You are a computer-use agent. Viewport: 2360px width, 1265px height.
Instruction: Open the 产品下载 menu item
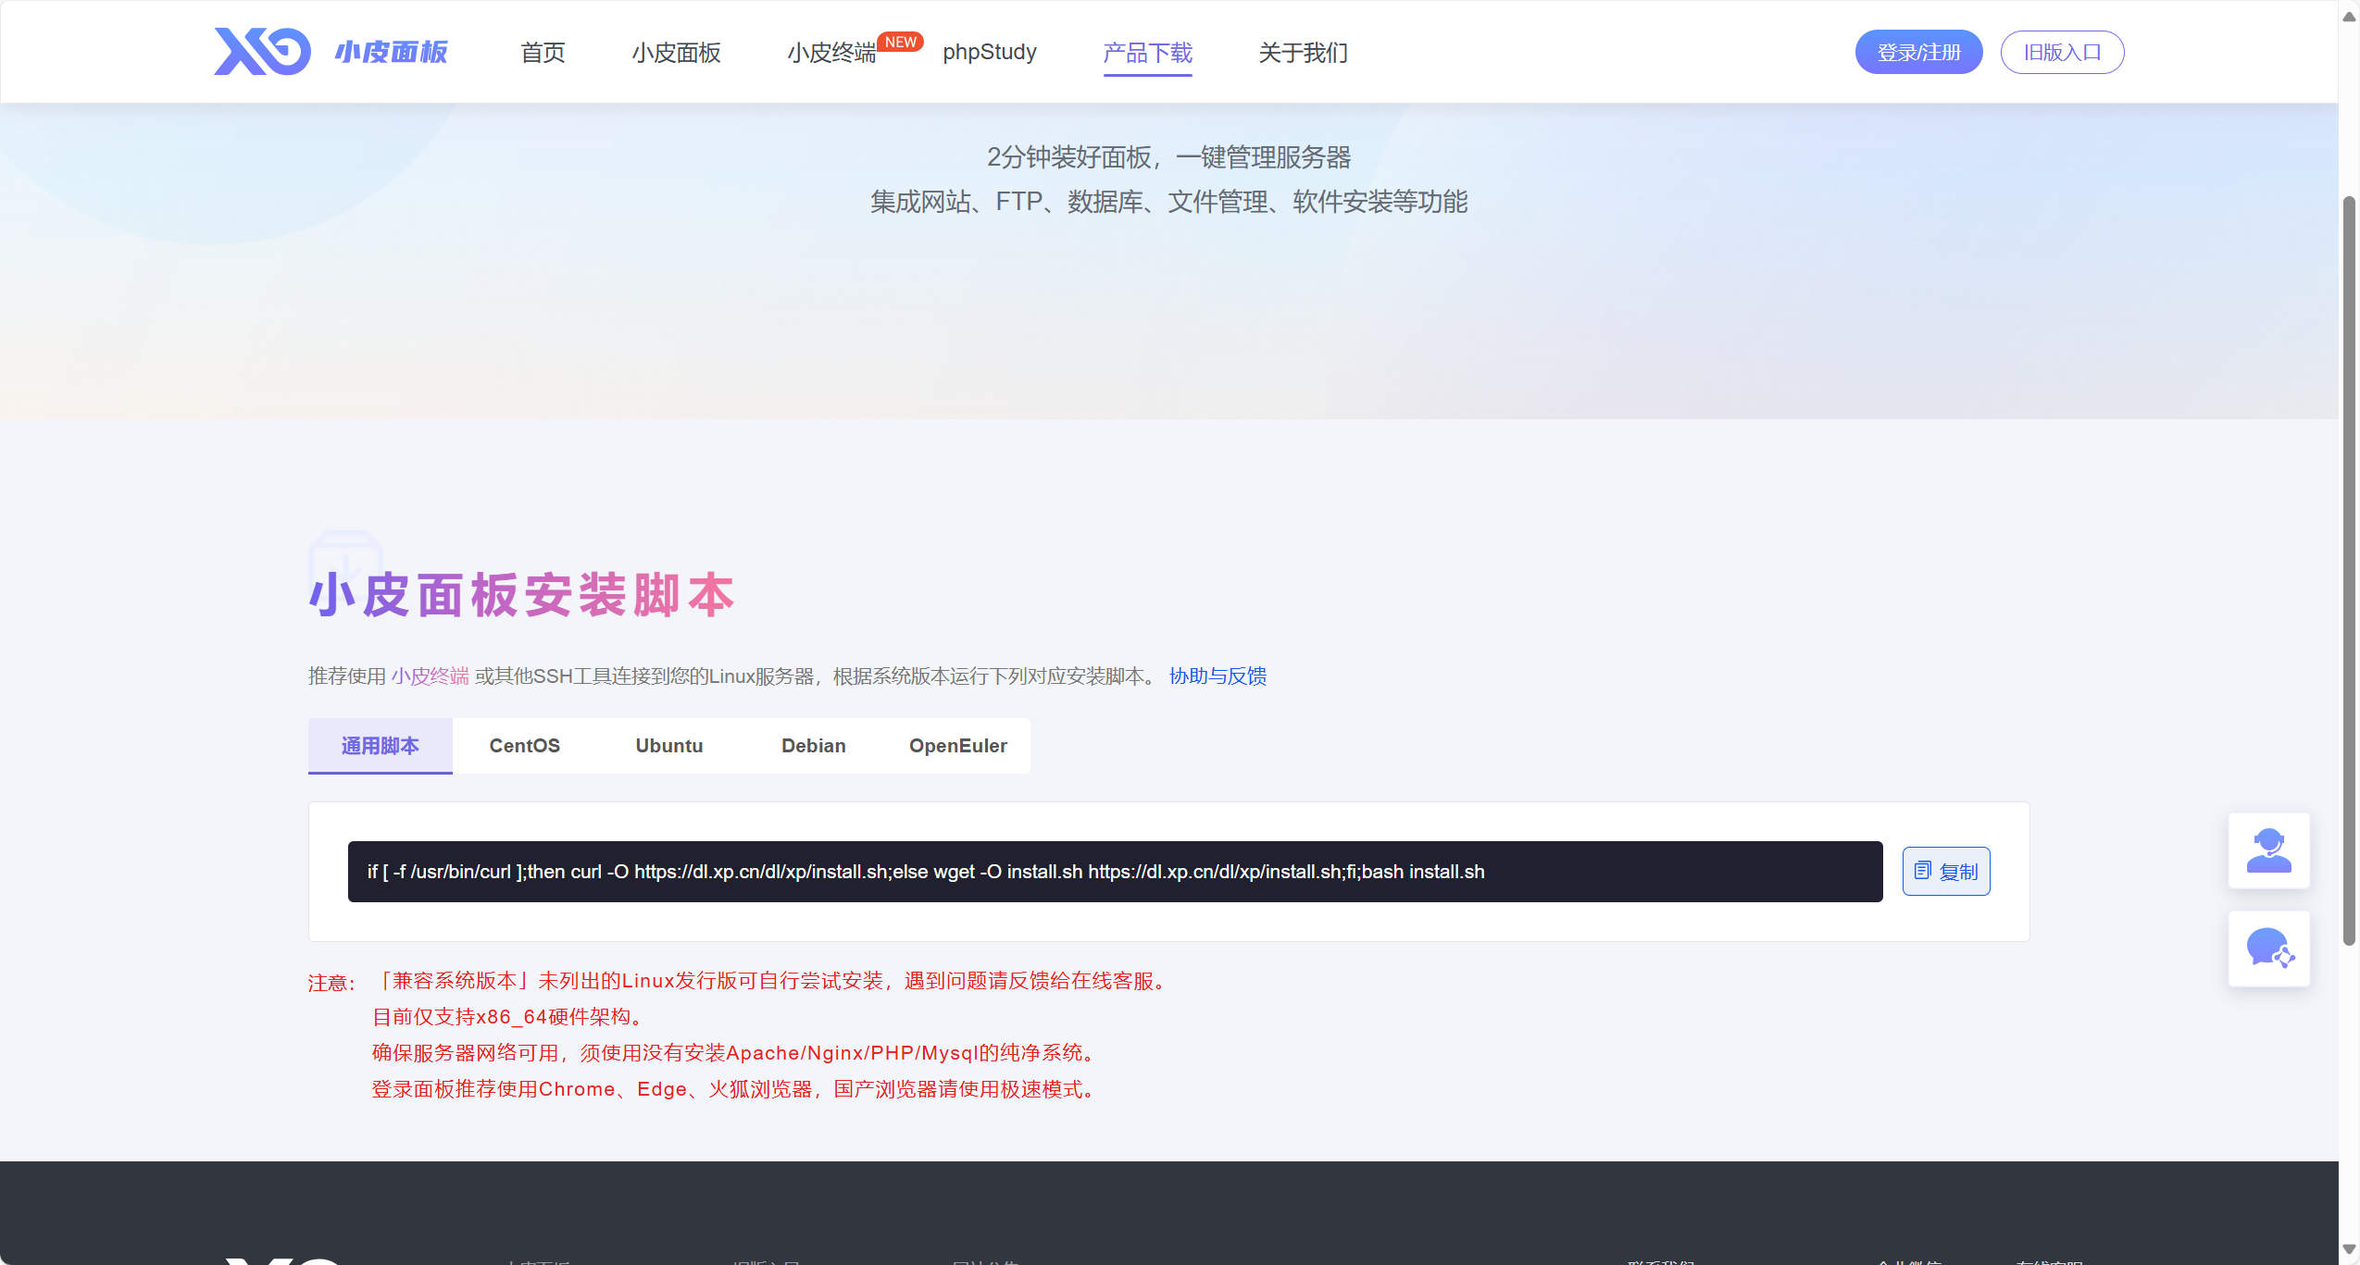pyautogui.click(x=1147, y=53)
